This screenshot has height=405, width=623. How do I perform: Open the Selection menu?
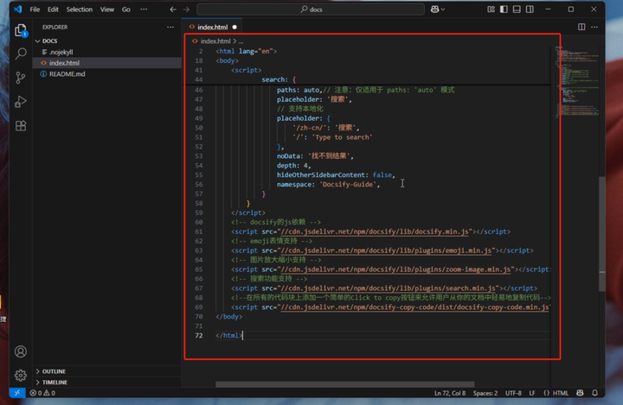pyautogui.click(x=80, y=9)
